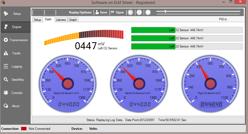
Task: Click the 0442.40 digital readout
Action: tap(212, 104)
